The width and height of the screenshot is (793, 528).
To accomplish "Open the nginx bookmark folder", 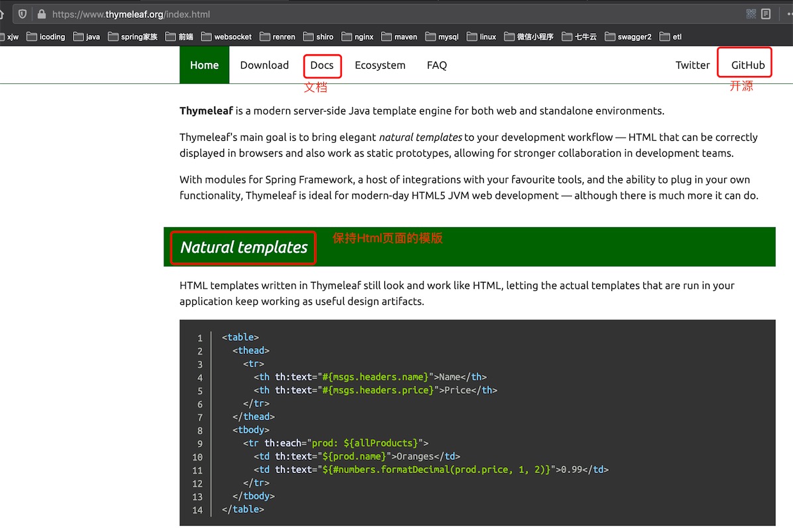I will click(358, 37).
